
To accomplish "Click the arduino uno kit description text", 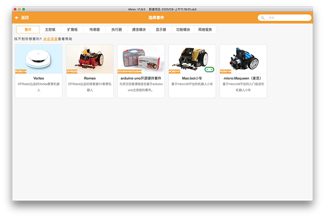I will (141, 87).
